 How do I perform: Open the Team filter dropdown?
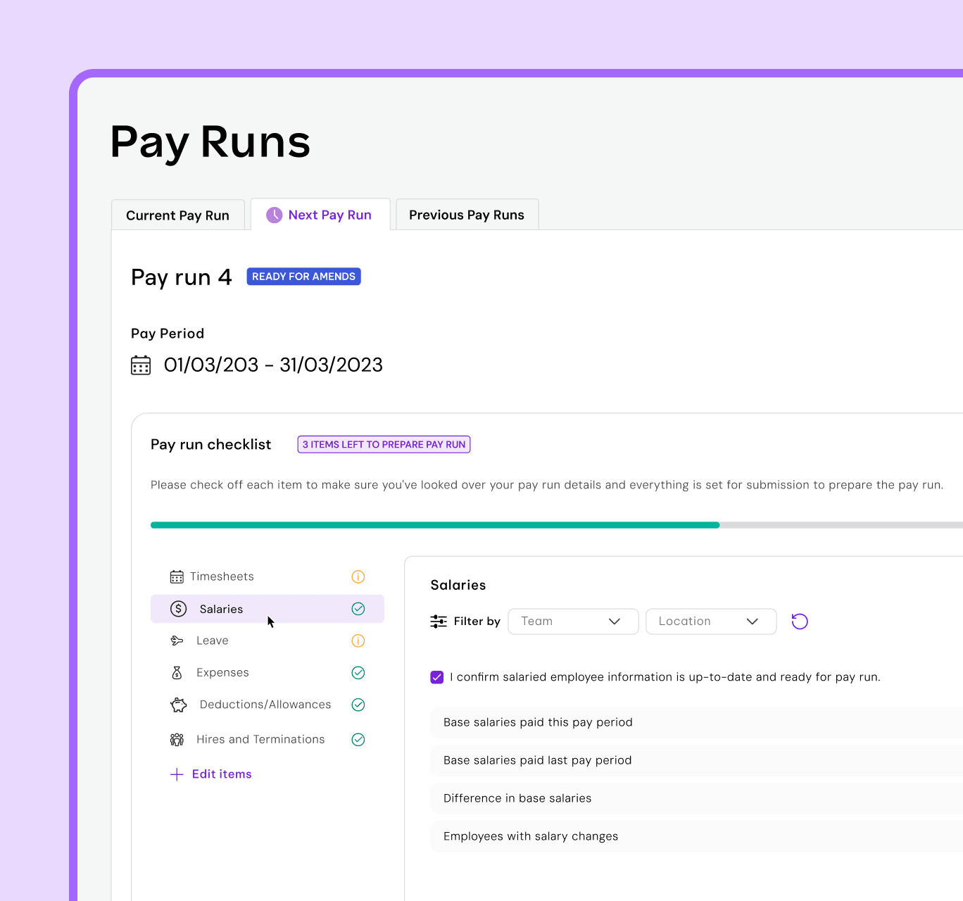tap(572, 621)
